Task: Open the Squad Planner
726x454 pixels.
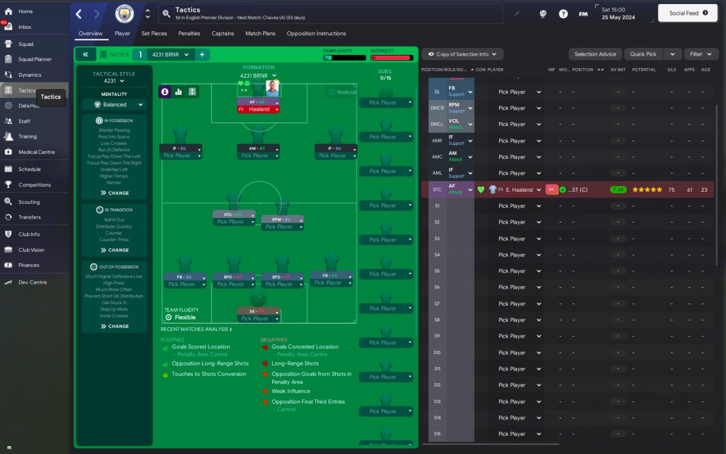Action: 34,59
